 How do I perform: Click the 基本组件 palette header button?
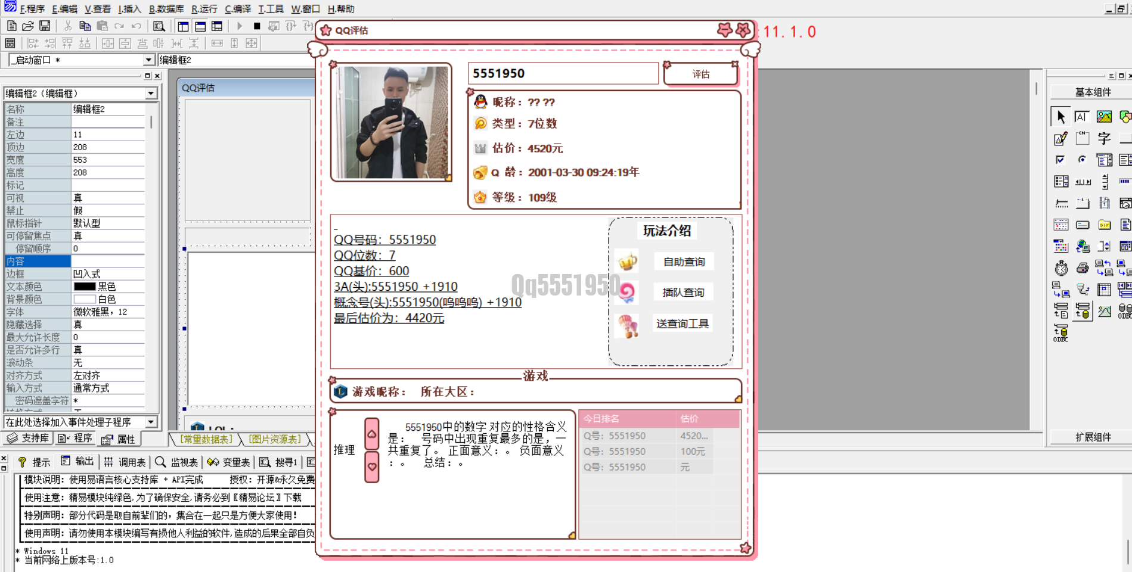pyautogui.click(x=1092, y=92)
